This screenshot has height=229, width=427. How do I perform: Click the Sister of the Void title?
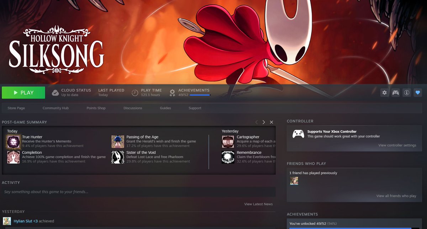tap(141, 153)
